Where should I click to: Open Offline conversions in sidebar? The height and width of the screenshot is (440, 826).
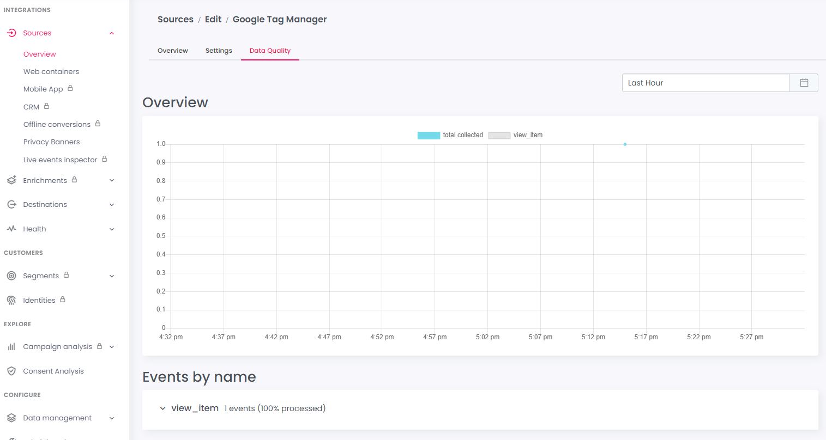57,124
